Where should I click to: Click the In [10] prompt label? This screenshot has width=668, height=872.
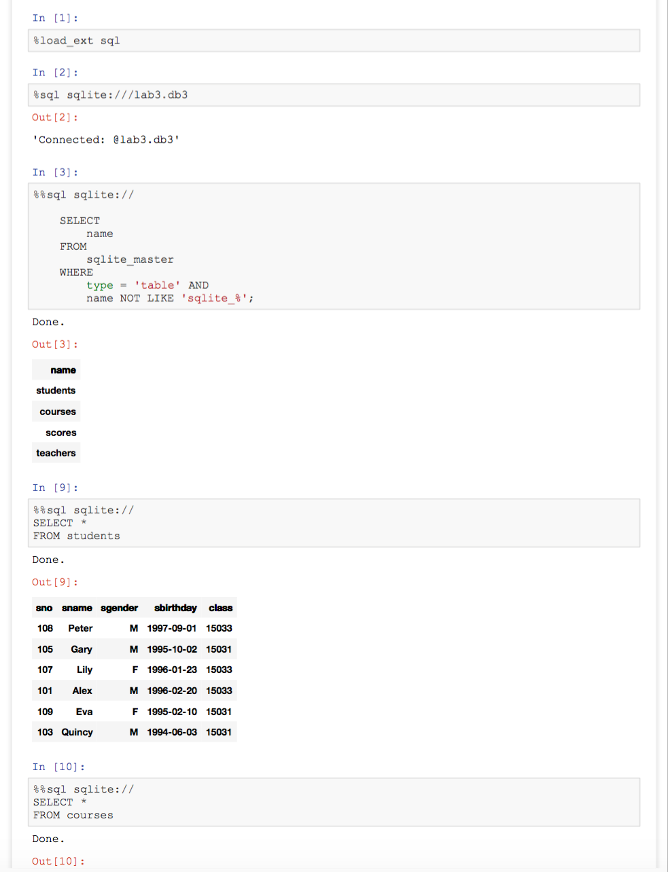(x=58, y=766)
